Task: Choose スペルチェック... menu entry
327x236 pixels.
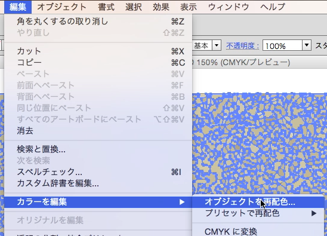Action: [x=98, y=172]
